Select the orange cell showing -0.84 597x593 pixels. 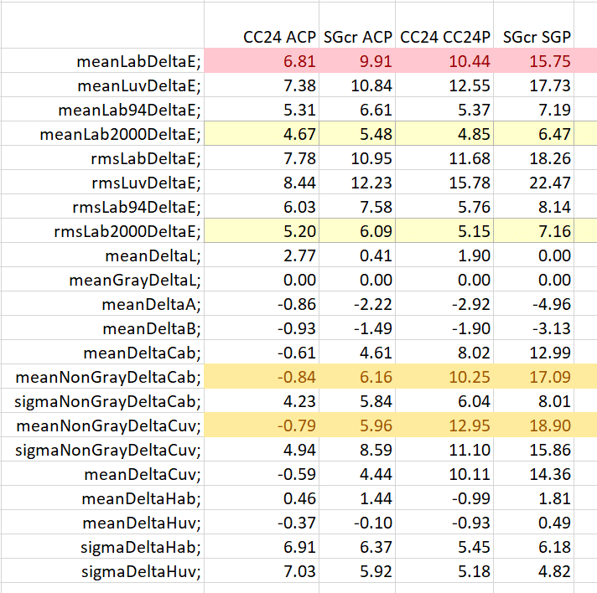point(262,377)
